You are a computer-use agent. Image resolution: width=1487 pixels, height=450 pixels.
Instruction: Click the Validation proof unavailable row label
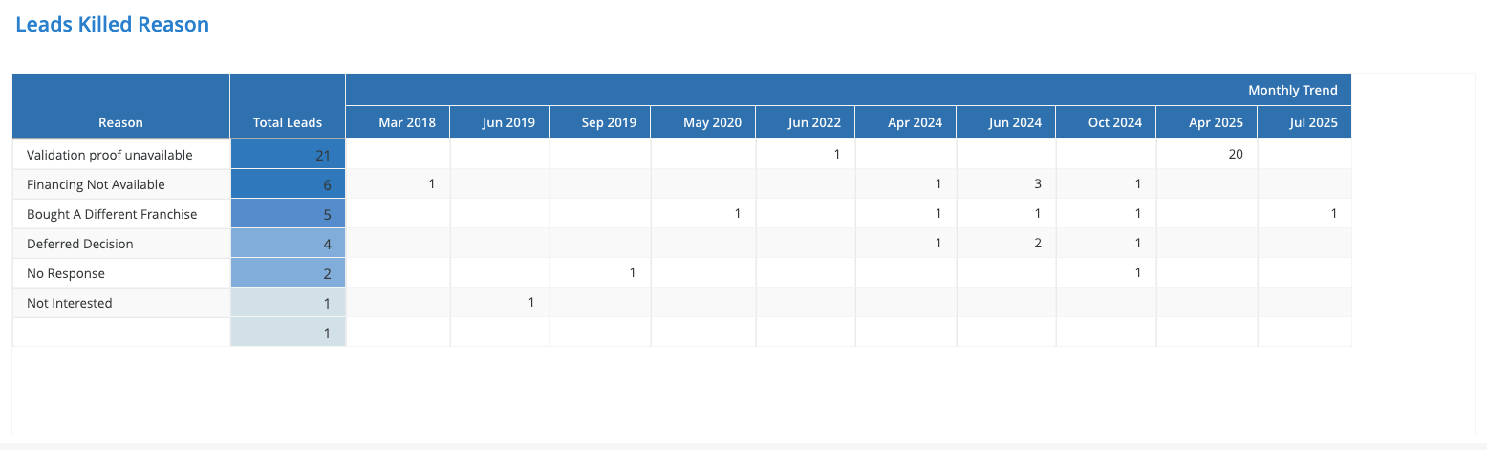[x=110, y=155]
